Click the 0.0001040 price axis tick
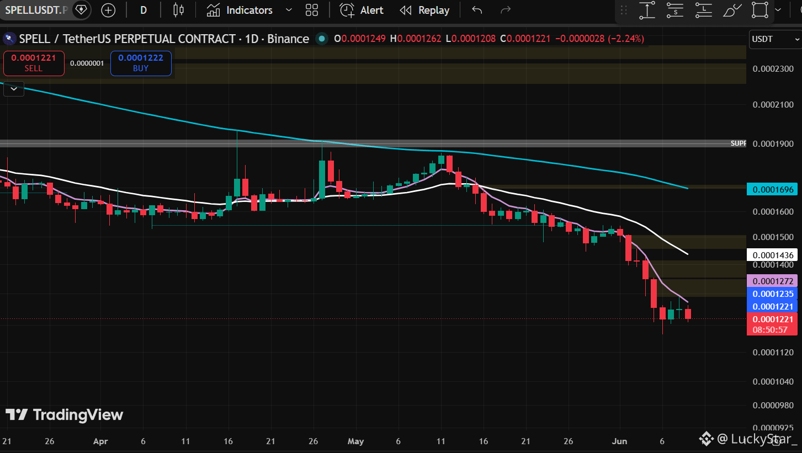The height and width of the screenshot is (453, 802). (x=773, y=381)
